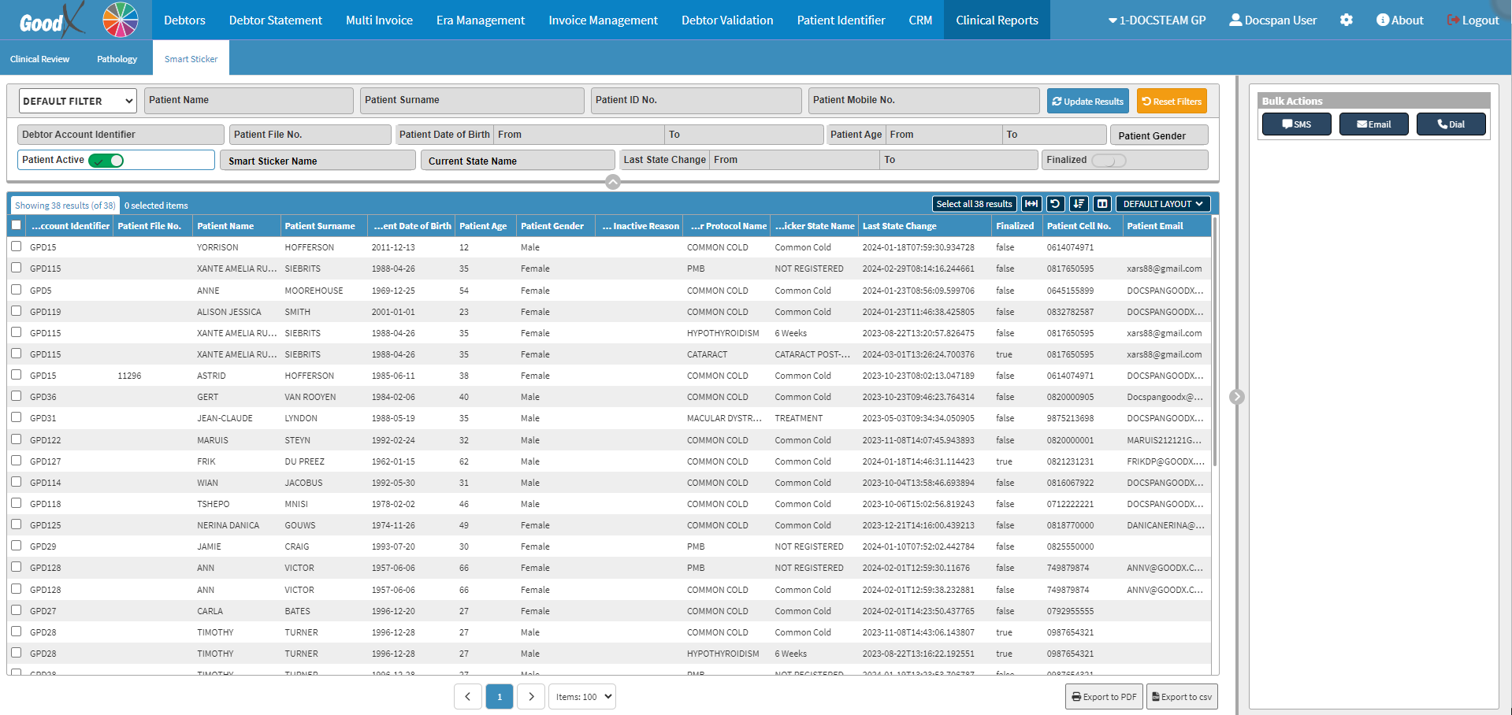This screenshot has width=1512, height=715.
Task: Click the sort order icon in grid toolbar
Action: coord(1079,204)
